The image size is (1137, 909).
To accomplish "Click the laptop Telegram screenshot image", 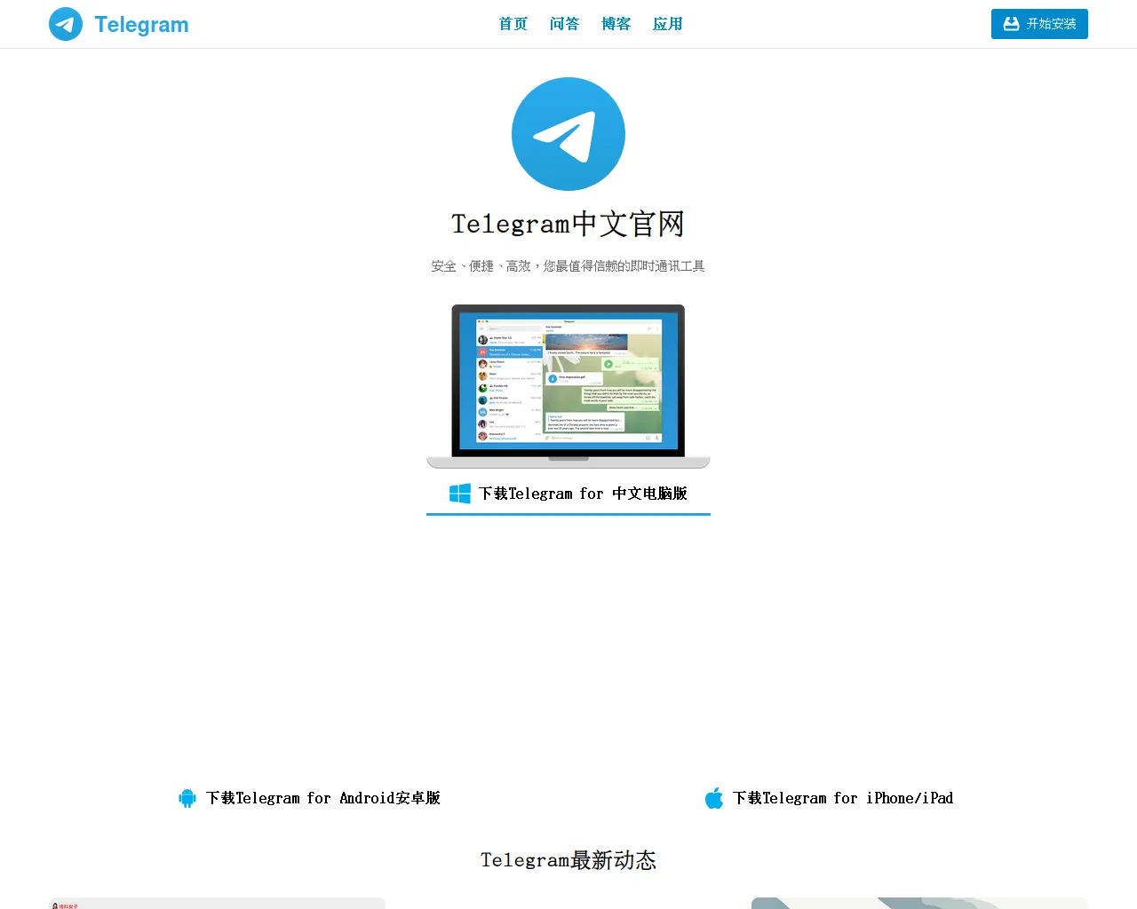I will (568, 386).
